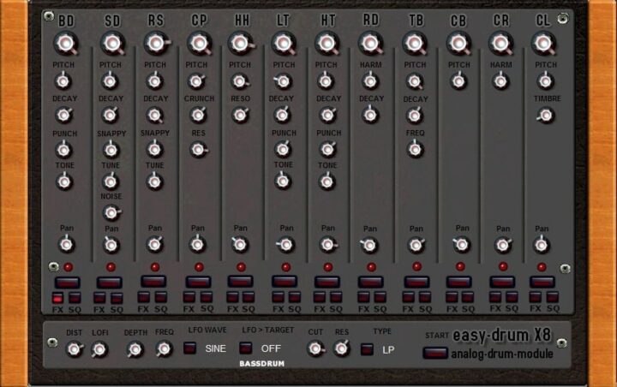Switch the filter TYPE selector showing LP
617x387 pixels.
pyautogui.click(x=367, y=348)
